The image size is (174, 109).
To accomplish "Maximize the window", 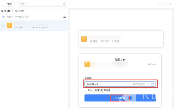I will 165,4.
